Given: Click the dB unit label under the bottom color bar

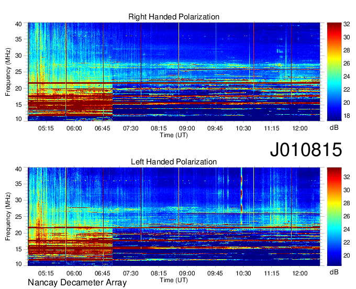Looking at the screenshot, I should click(334, 272).
